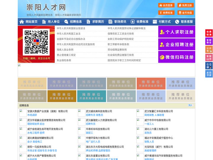
Task: Open company 福达平安集团咸宁服务中心
Action: pyautogui.click(x=159, y=138)
